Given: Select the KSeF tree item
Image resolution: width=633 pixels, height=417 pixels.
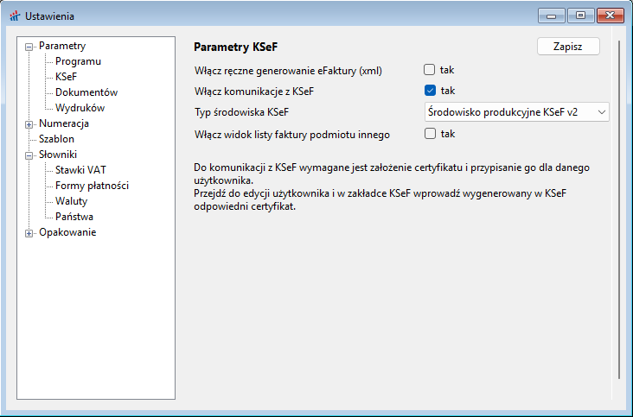Looking at the screenshot, I should pyautogui.click(x=67, y=77).
